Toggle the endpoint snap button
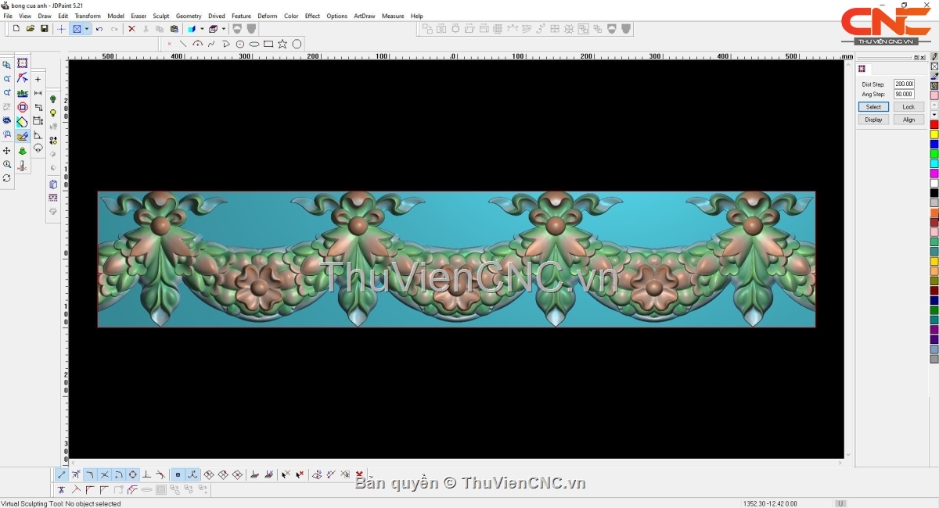This screenshot has height=508, width=939. click(x=62, y=475)
